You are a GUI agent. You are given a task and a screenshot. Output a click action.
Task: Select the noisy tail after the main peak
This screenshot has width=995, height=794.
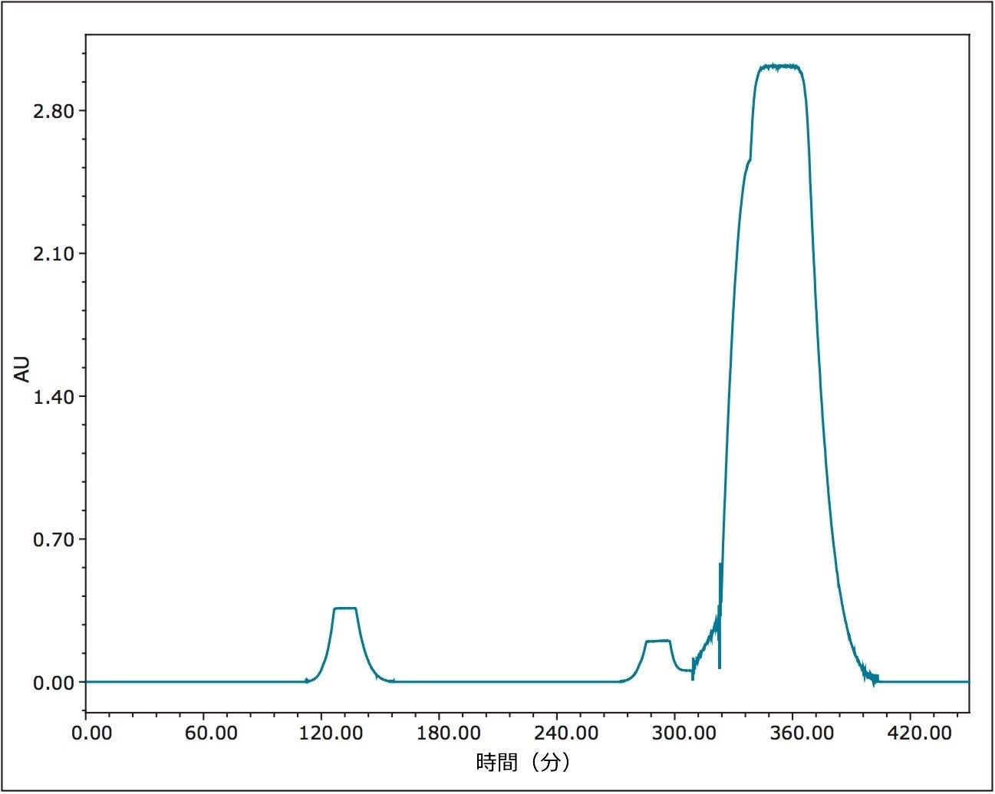(x=869, y=674)
